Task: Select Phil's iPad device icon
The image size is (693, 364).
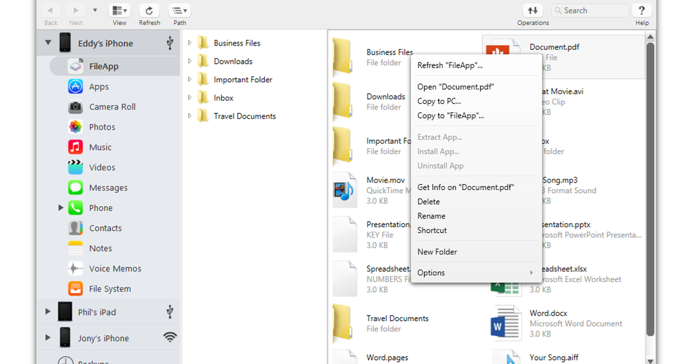Action: (x=65, y=311)
